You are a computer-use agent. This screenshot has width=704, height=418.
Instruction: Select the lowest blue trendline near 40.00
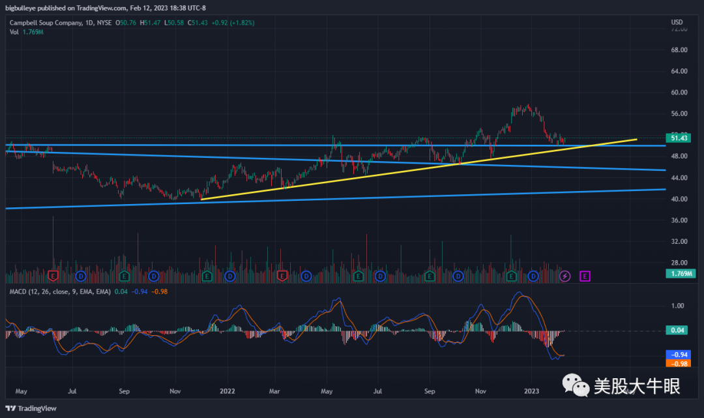click(x=336, y=199)
